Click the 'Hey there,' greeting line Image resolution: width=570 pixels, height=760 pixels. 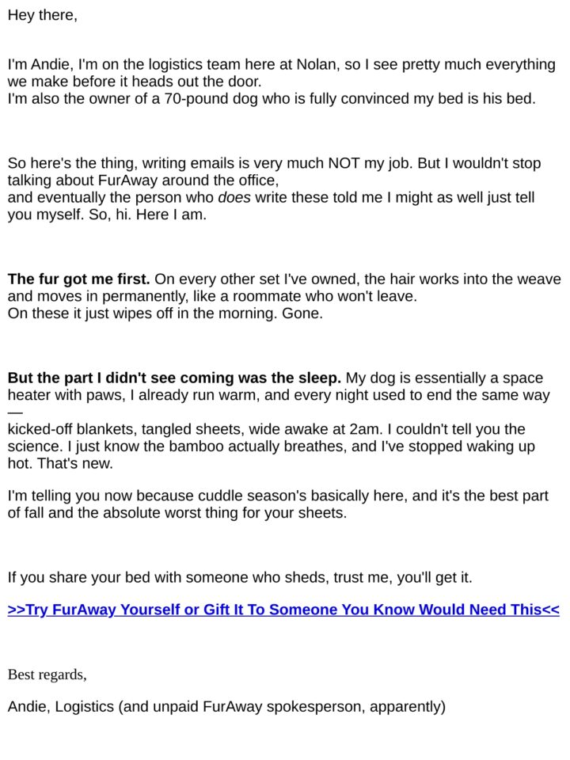tap(42, 15)
